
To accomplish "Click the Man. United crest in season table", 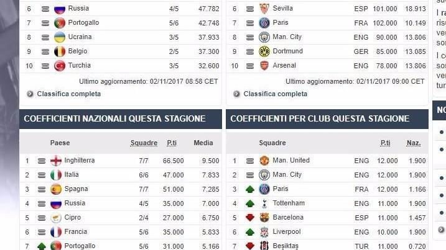I will point(264,161).
